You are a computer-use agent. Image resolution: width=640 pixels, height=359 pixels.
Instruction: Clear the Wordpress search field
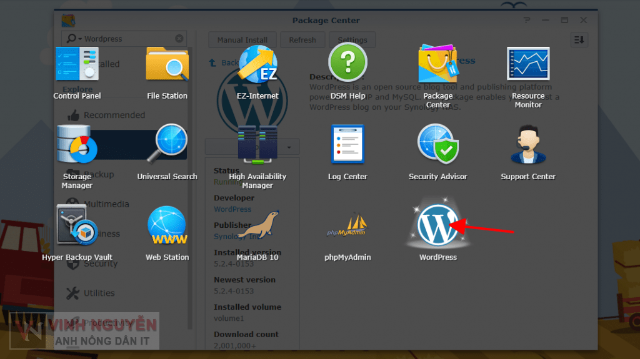pos(179,39)
